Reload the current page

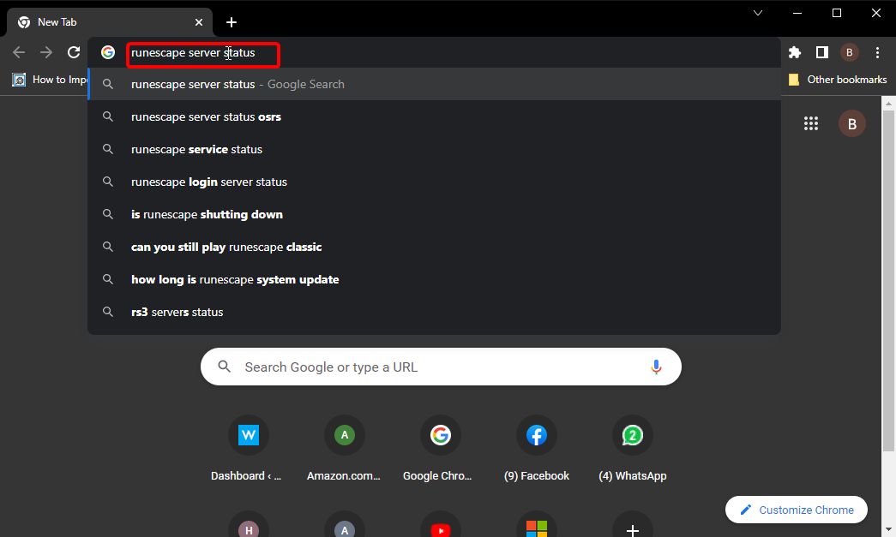pyautogui.click(x=74, y=52)
